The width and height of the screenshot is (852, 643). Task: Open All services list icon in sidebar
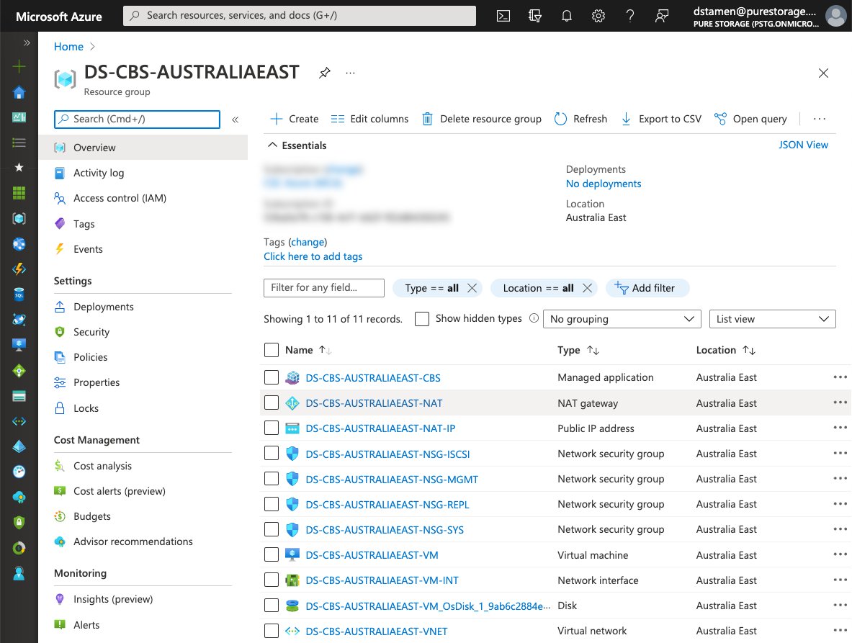19,143
